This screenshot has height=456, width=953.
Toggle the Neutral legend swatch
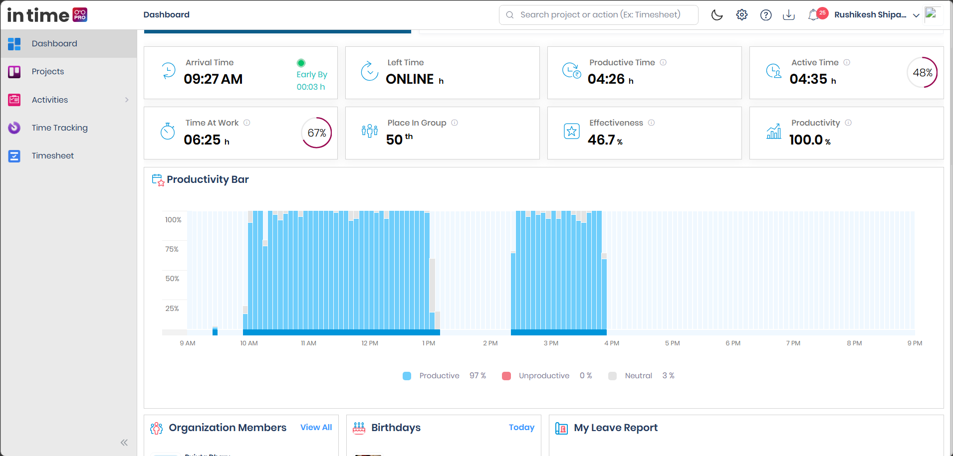click(x=613, y=376)
